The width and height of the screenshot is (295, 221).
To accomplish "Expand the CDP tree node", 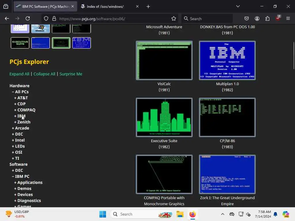I will point(20,104).
